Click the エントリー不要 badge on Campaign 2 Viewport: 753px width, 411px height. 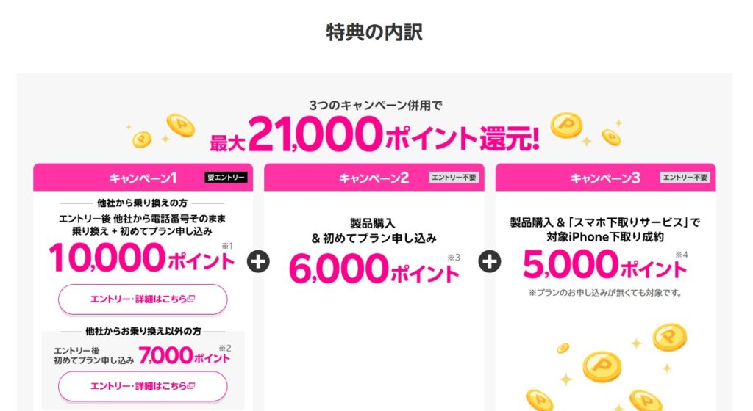pos(453,177)
